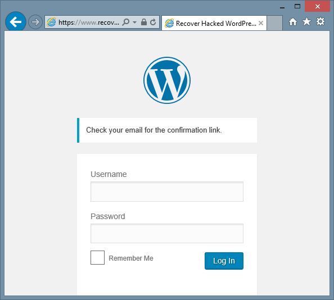Click the search magnifier in address bar
The image size is (334, 300).
(x=126, y=22)
